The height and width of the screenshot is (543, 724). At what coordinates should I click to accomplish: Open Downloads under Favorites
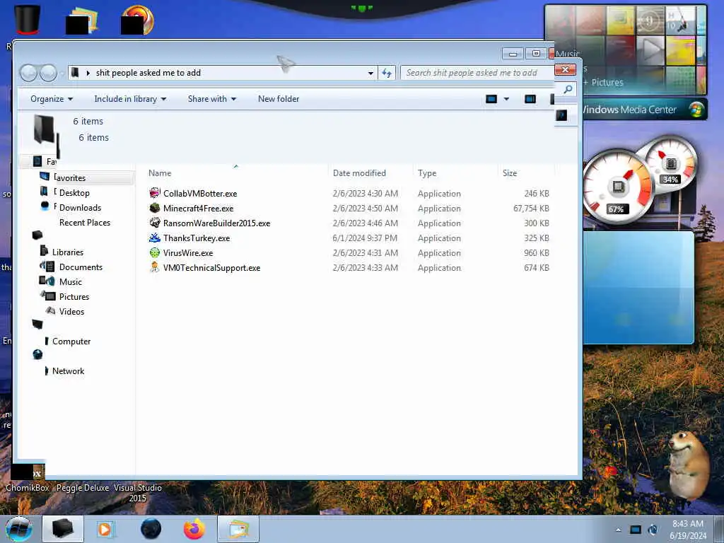coord(80,207)
